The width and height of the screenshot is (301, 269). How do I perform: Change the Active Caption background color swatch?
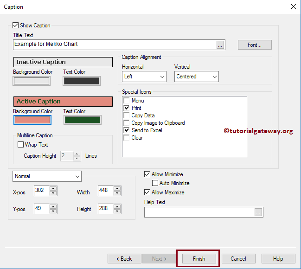click(32, 120)
